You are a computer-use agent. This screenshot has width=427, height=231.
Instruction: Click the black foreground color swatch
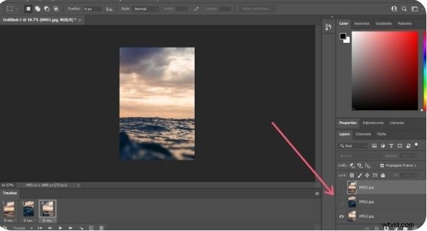tap(343, 36)
